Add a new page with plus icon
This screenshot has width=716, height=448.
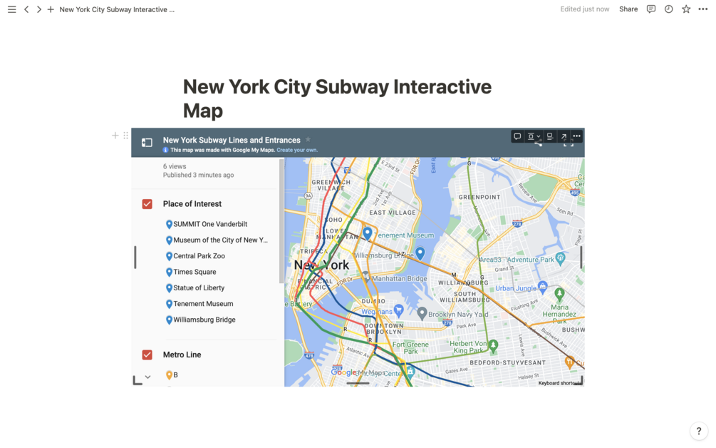pos(51,9)
